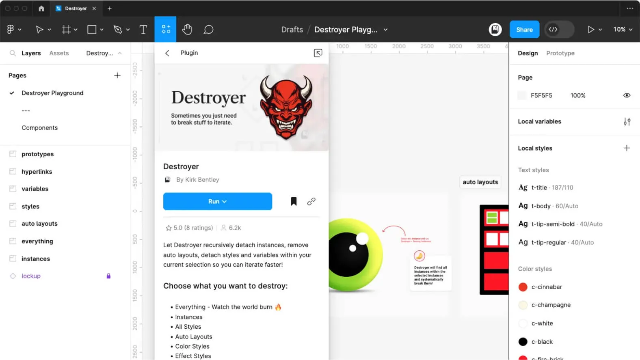640x360 pixels.
Task: Click the lock icon on lockup layer
Action: [108, 276]
